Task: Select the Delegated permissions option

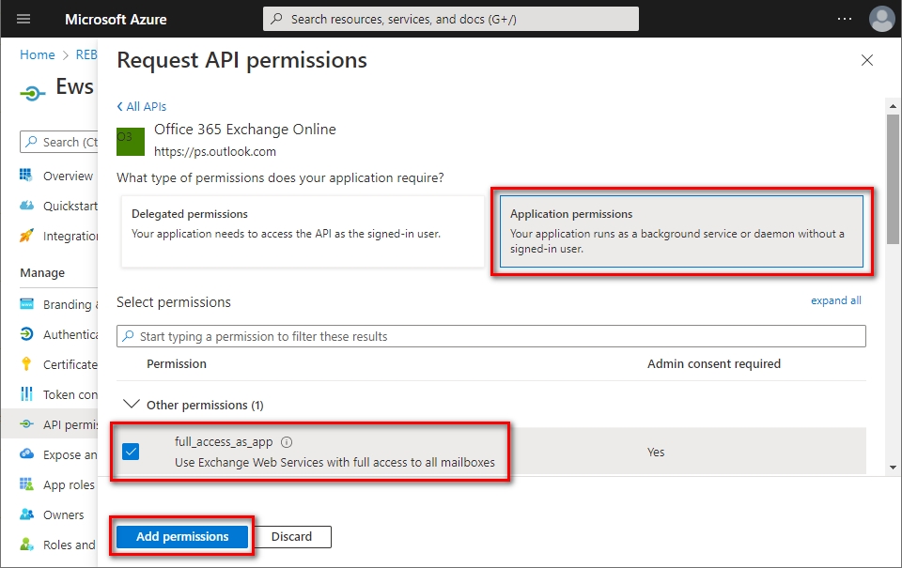Action: (x=302, y=231)
